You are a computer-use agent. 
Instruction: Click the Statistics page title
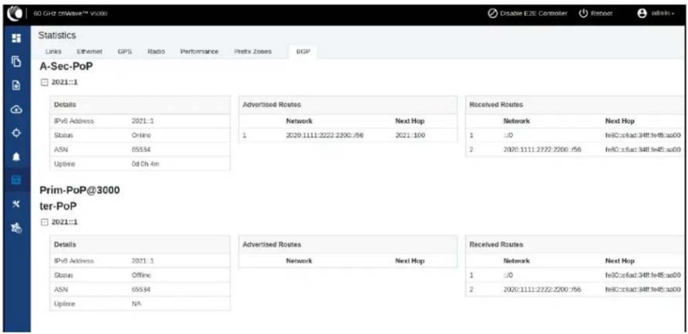click(x=57, y=35)
